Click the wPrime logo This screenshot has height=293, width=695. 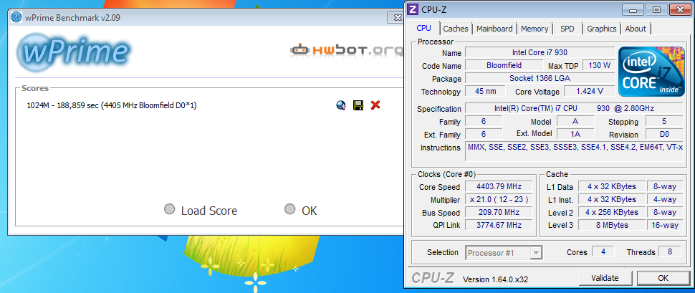(74, 53)
